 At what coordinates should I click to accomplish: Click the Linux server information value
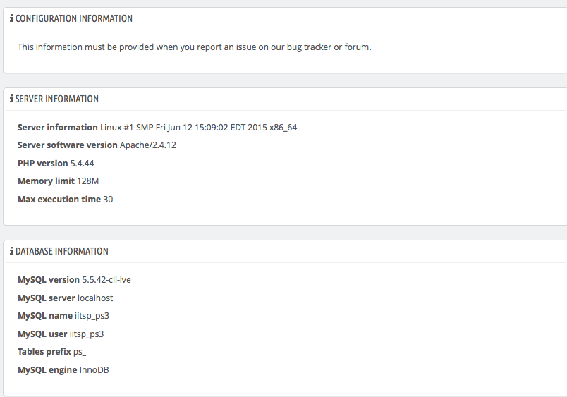coord(199,128)
